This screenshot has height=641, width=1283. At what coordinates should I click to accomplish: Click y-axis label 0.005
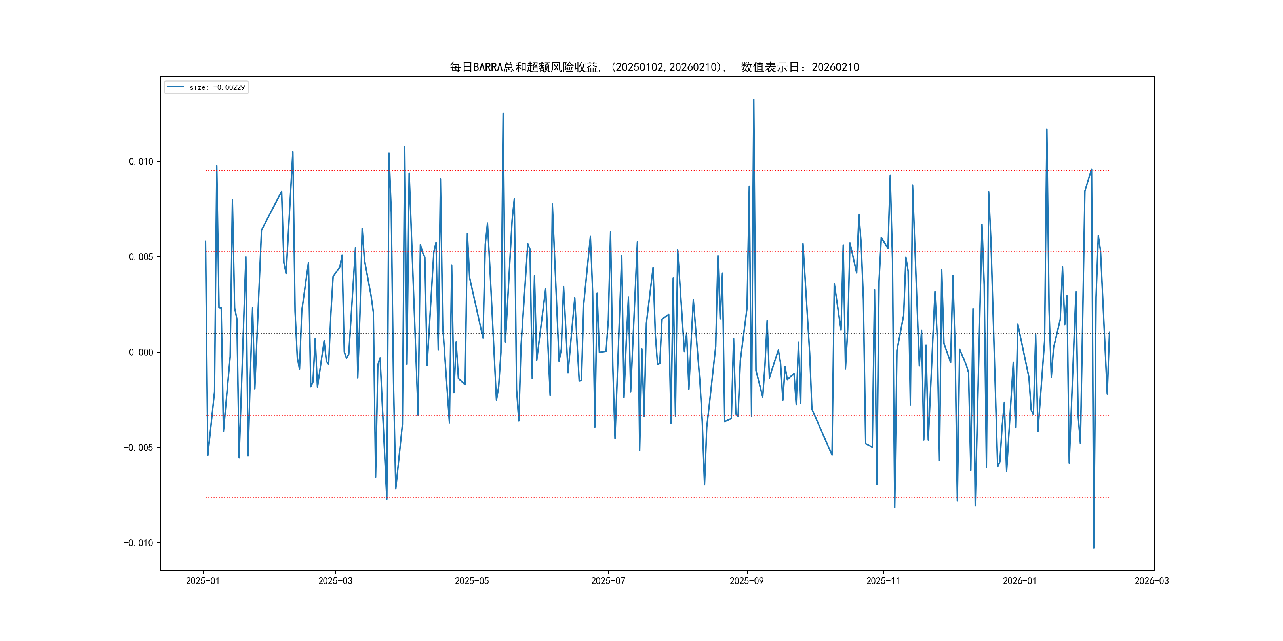click(141, 257)
